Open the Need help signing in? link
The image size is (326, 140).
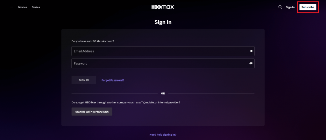163,135
